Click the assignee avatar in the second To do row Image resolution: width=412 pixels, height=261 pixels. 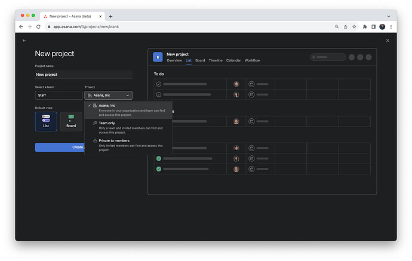point(236,94)
